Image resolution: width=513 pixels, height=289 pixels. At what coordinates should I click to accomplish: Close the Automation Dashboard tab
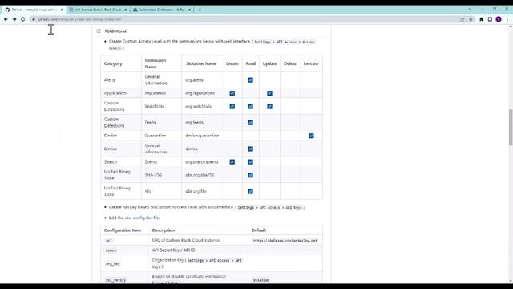[189, 10]
